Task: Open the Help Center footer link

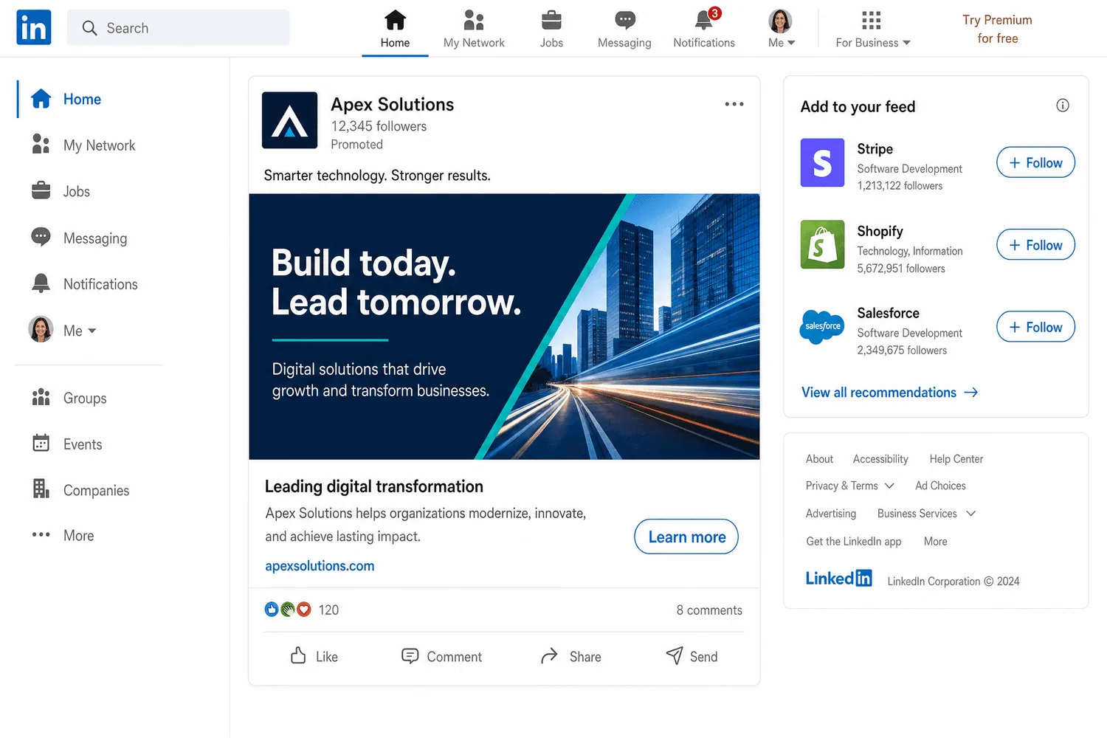Action: [x=956, y=458]
